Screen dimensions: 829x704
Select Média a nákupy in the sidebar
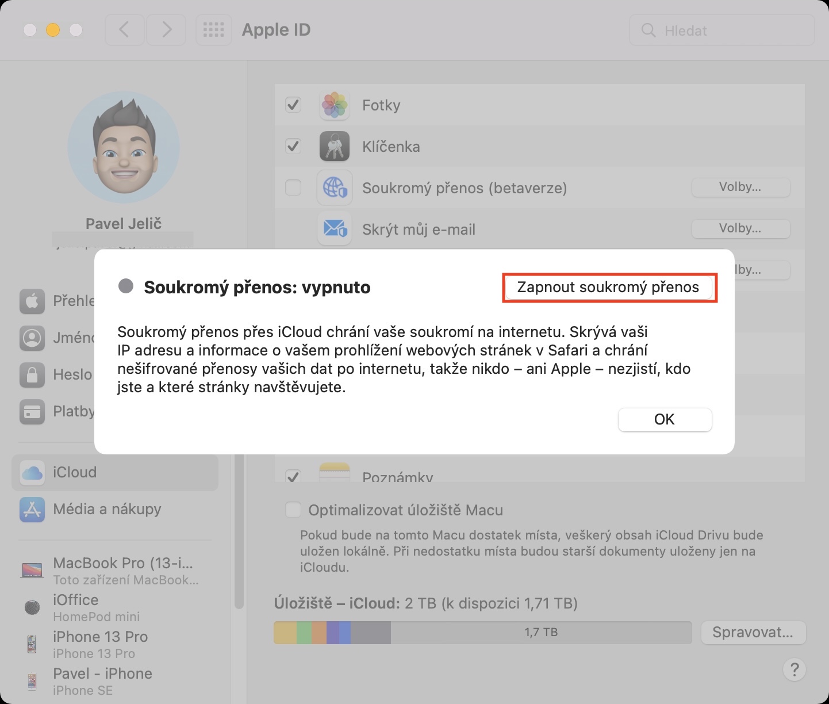[115, 509]
